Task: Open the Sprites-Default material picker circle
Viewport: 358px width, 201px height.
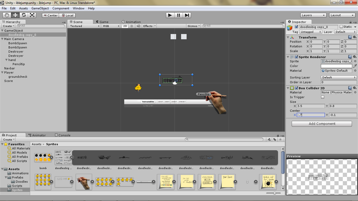Action: 355,71
